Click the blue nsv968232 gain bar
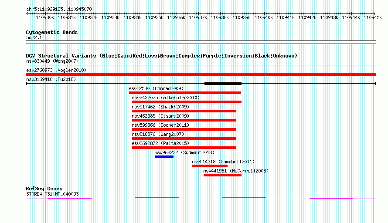The image size is (388, 223). pyautogui.click(x=164, y=157)
